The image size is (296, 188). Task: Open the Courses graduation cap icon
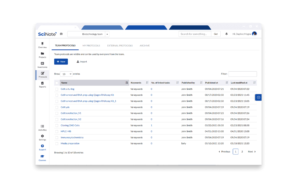point(42,157)
